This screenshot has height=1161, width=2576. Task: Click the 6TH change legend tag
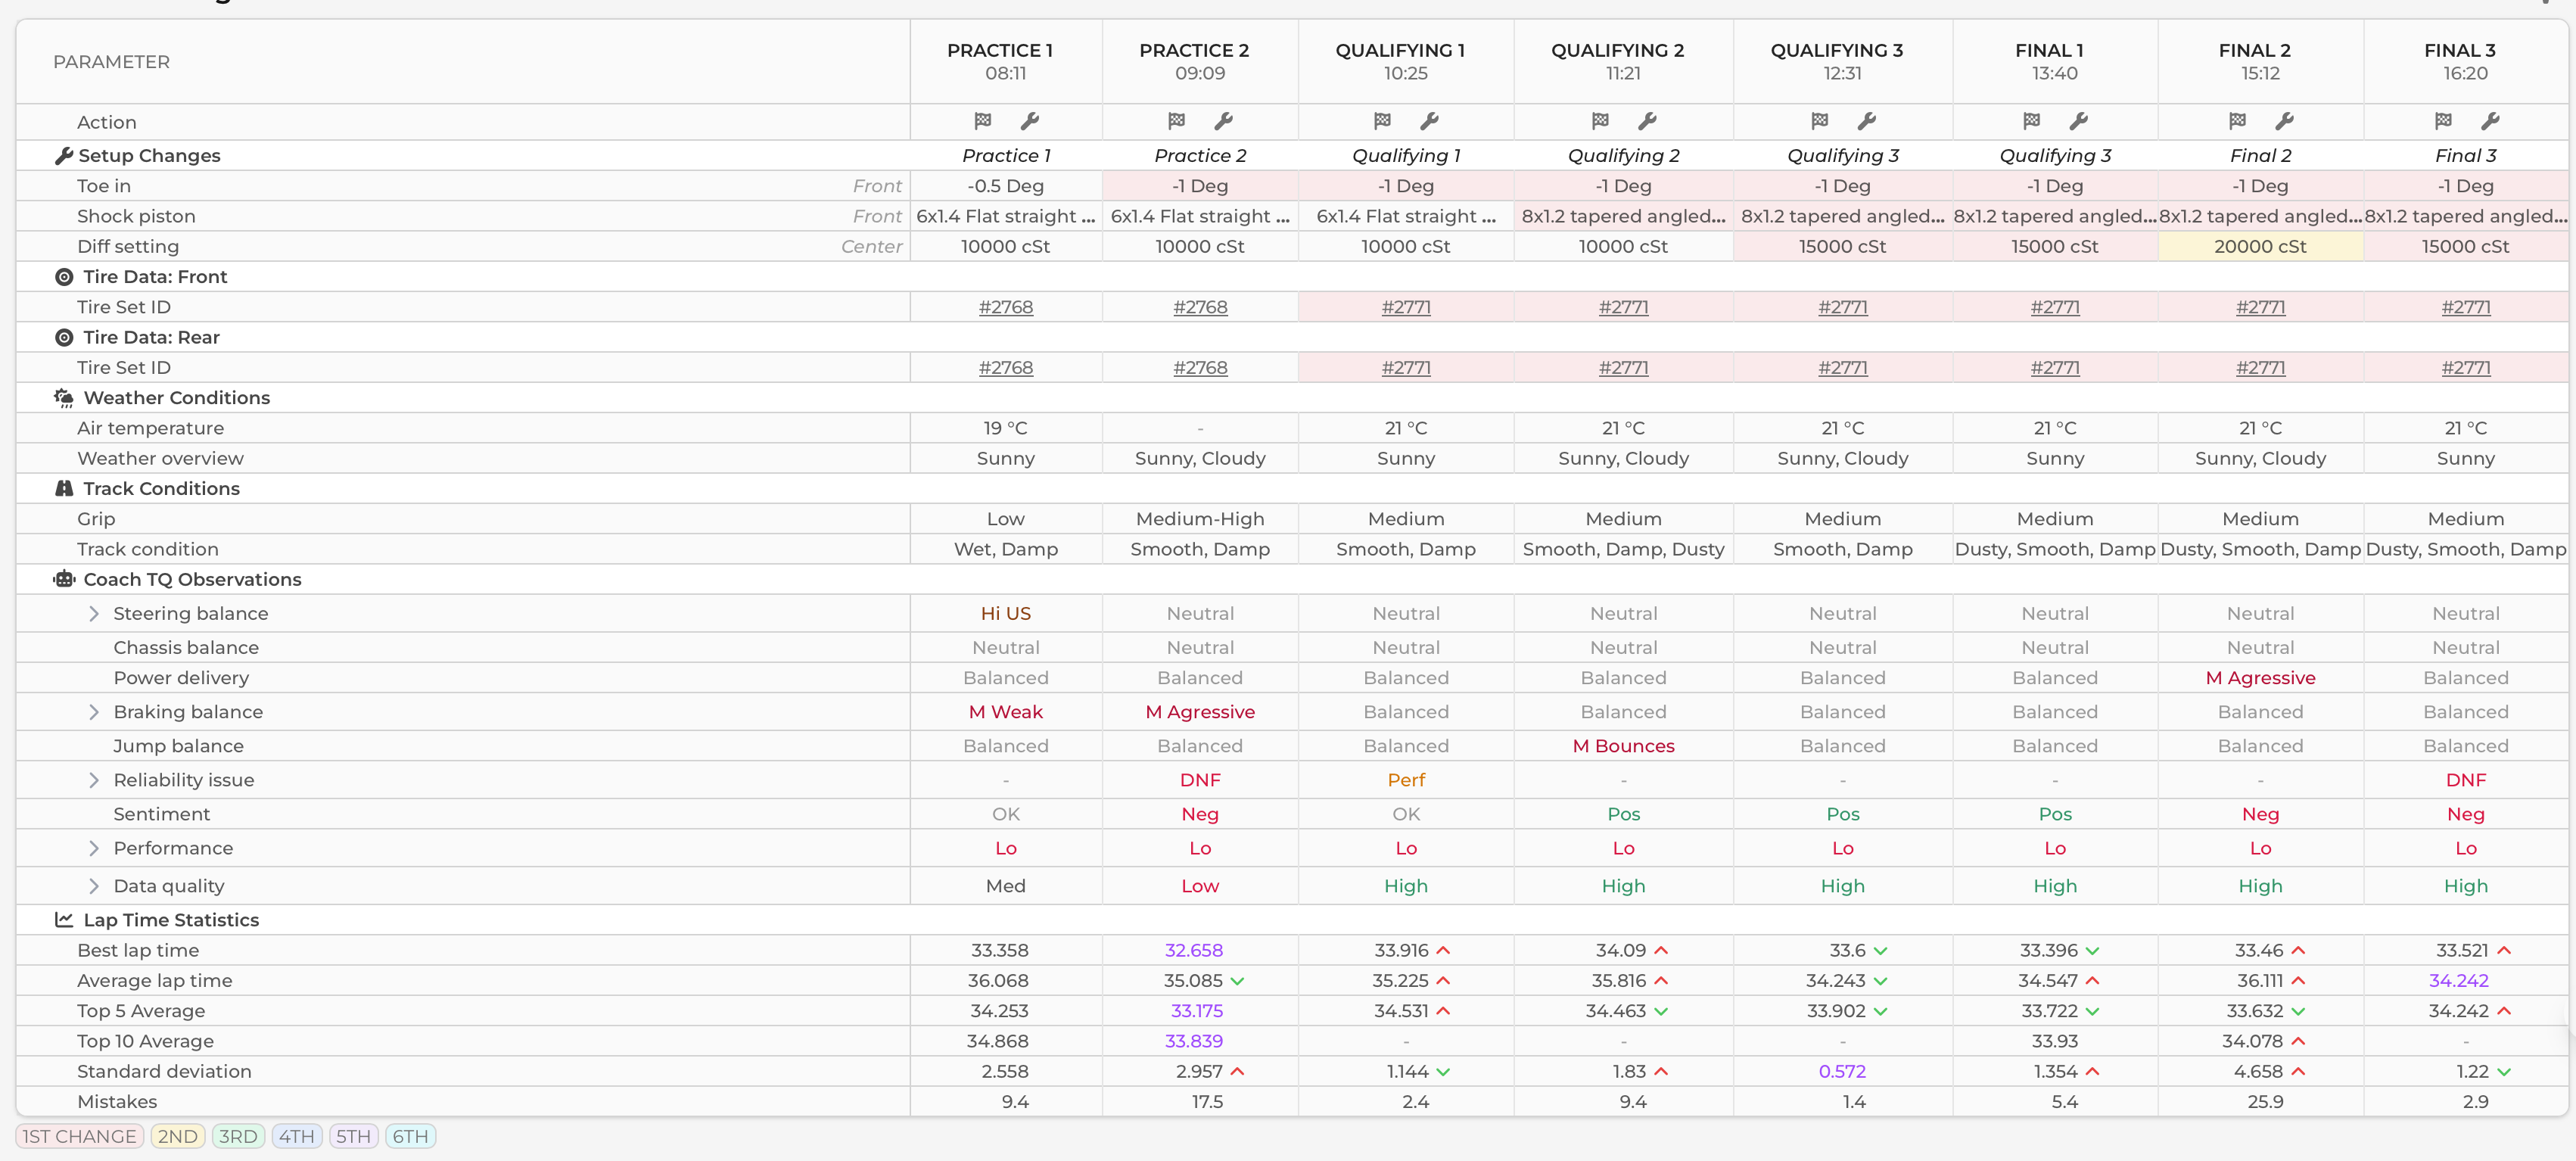coord(410,1136)
